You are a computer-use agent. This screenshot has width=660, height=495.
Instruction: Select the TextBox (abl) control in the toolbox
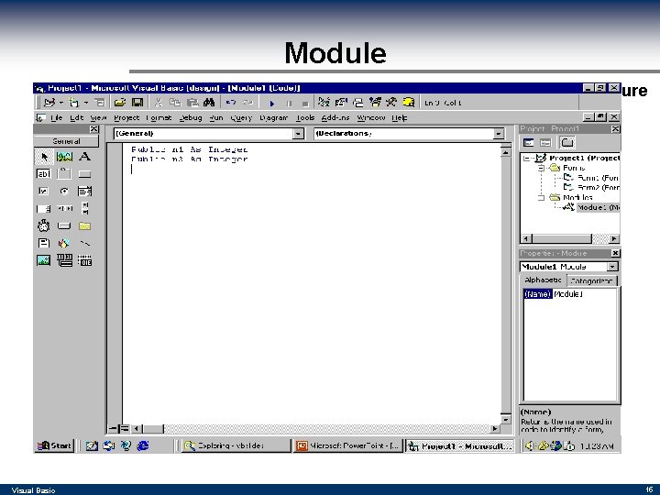44,174
